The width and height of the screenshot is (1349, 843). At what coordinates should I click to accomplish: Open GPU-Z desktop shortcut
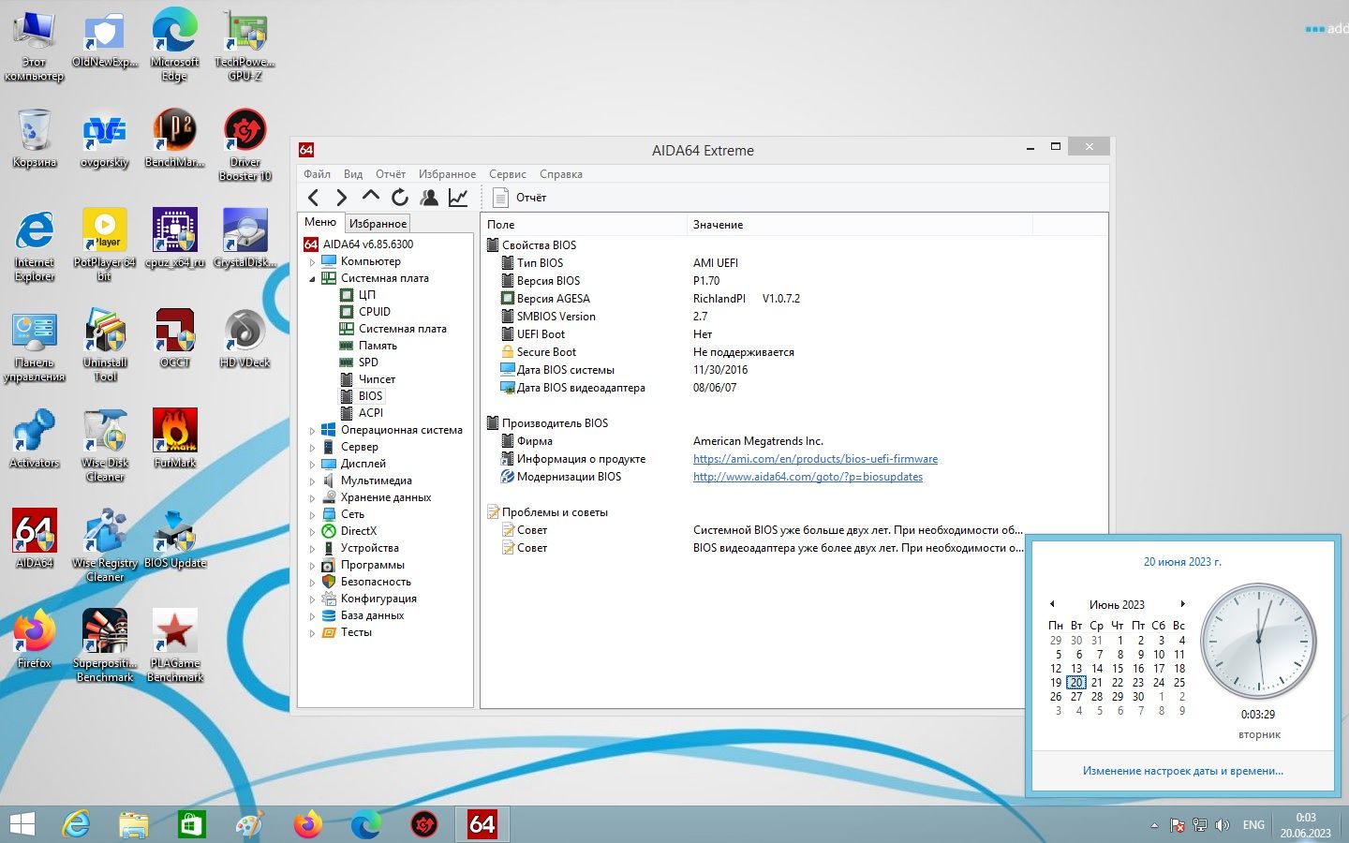(245, 46)
